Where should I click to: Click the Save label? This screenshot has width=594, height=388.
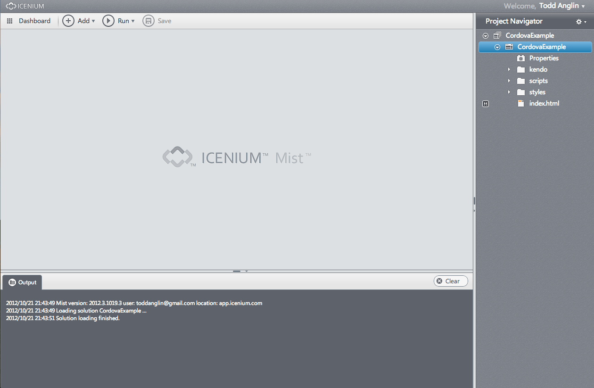pyautogui.click(x=165, y=21)
